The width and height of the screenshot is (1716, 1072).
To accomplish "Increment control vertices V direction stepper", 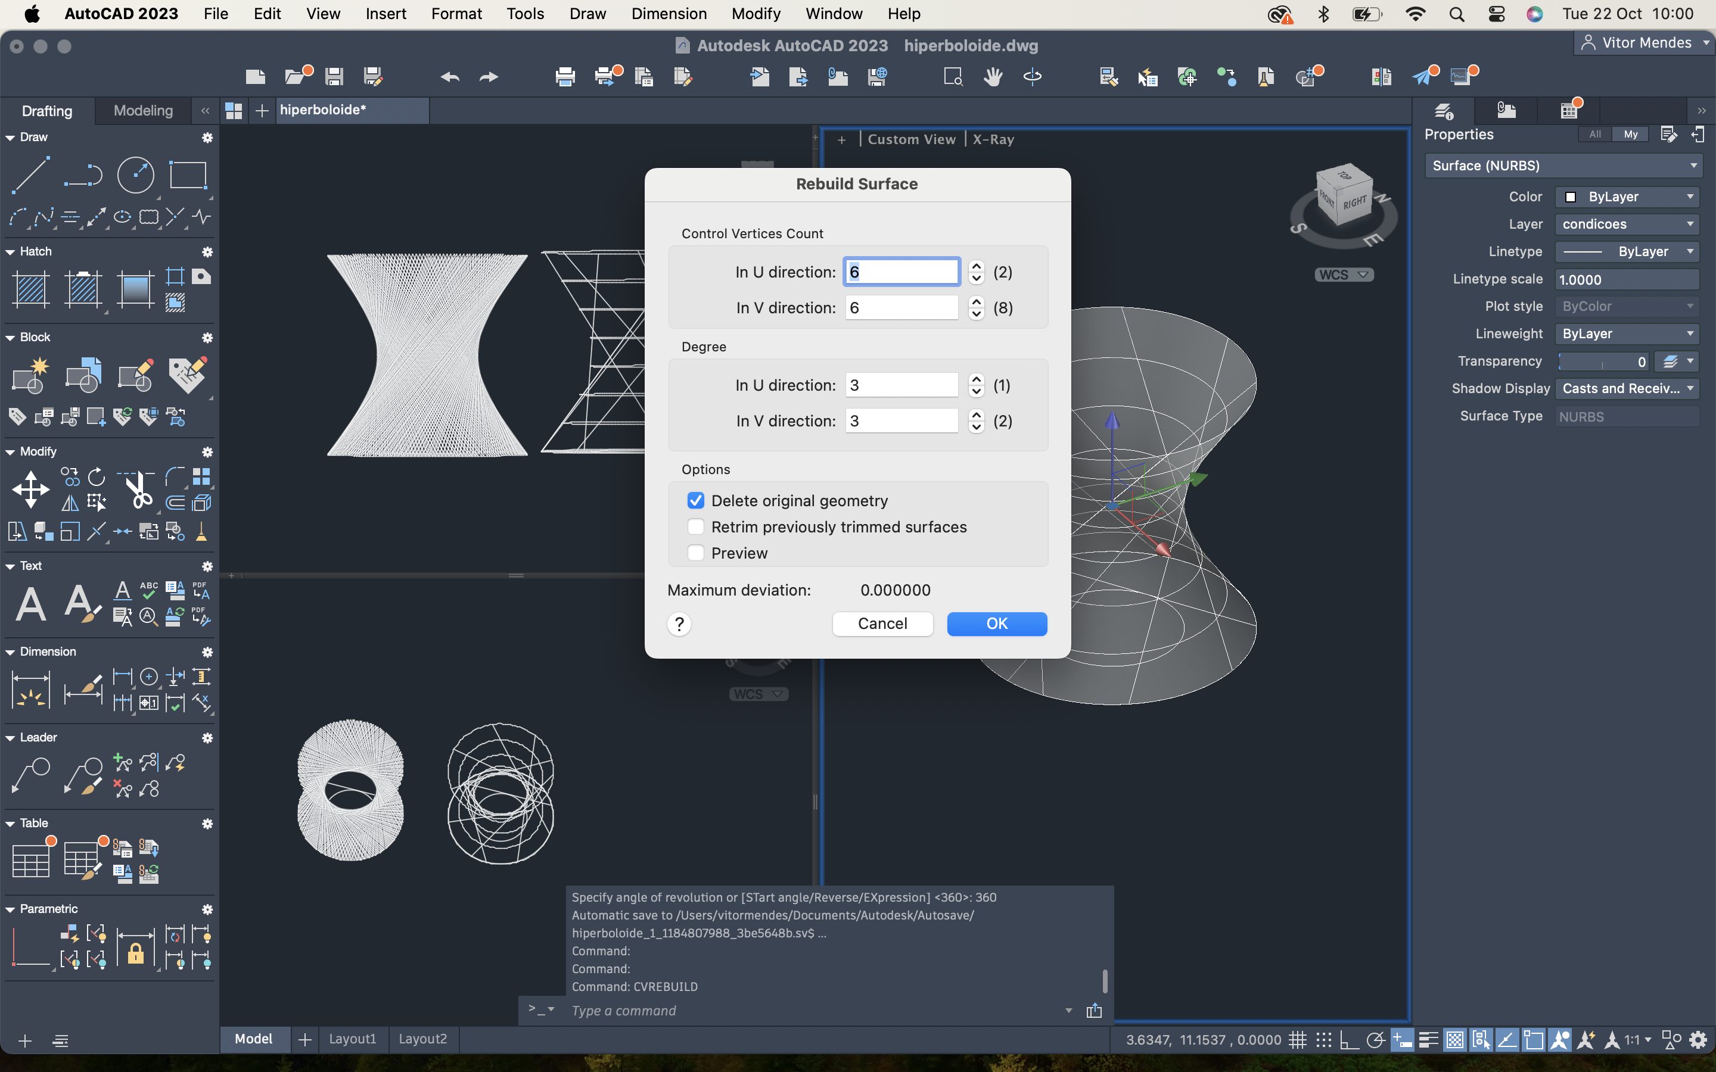I will 977,301.
